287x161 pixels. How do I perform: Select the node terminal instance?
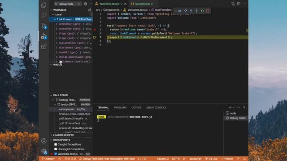[x=236, y=113]
